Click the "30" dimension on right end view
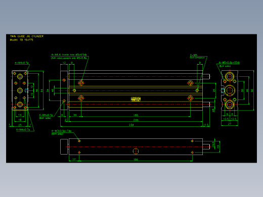263x197 pixels. 242,90
